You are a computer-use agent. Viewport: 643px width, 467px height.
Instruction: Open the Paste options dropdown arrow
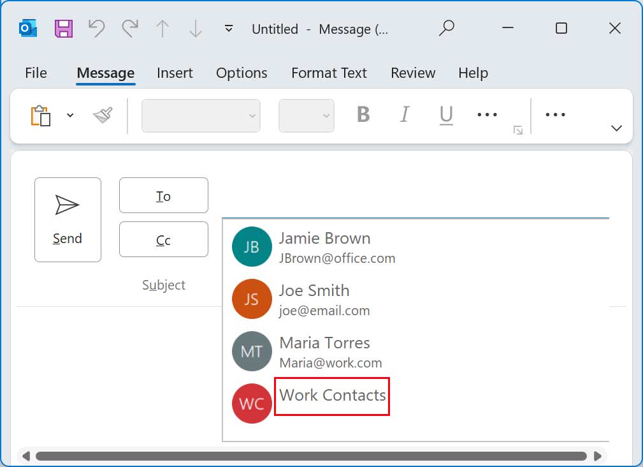(x=70, y=115)
